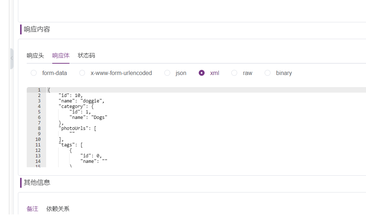This screenshot has height=217, width=366.
Task: Select the xml radio button
Action: click(x=202, y=73)
